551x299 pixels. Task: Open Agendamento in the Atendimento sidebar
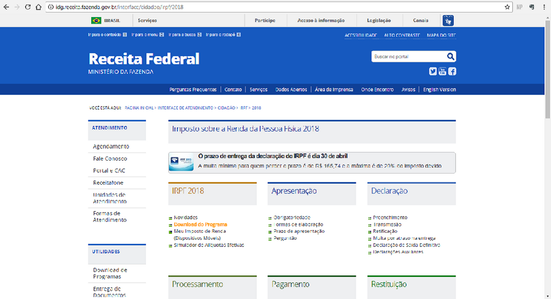tap(111, 147)
